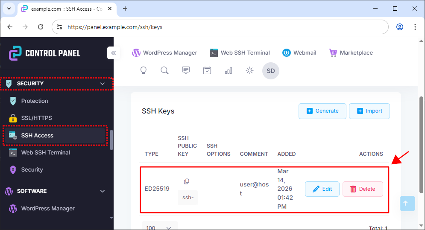Open the SD user avatar menu
425x230 pixels.
[x=271, y=71]
